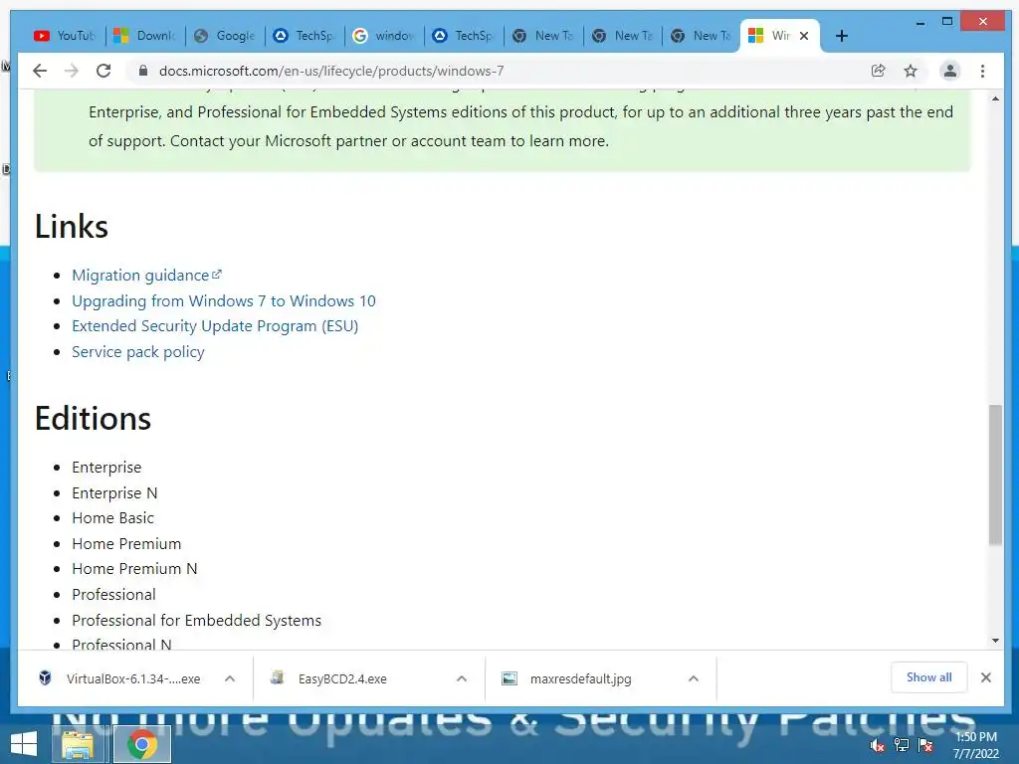Click the Links heading
Screen dimensions: 1019x764
72,226
